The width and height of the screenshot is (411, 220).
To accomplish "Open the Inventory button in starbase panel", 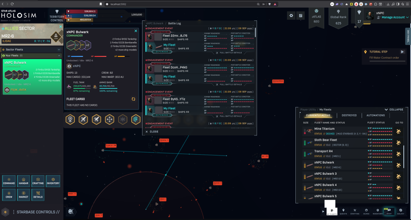I will (53, 181).
